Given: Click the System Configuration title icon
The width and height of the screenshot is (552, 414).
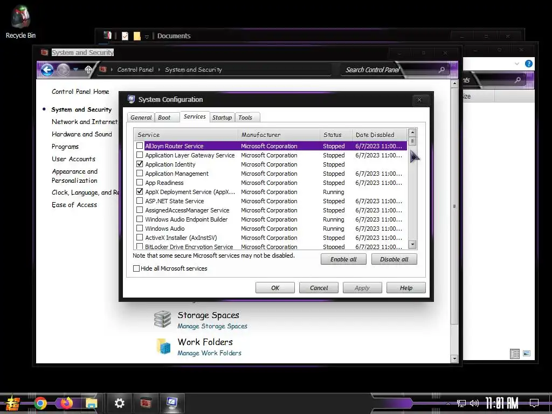Looking at the screenshot, I should (132, 99).
